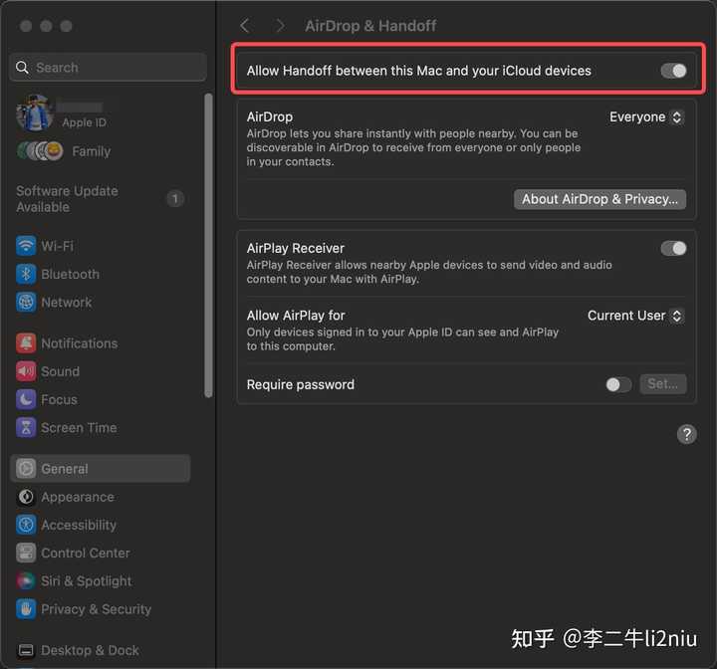Click About AirDrop & Privacy button
717x669 pixels.
point(599,199)
